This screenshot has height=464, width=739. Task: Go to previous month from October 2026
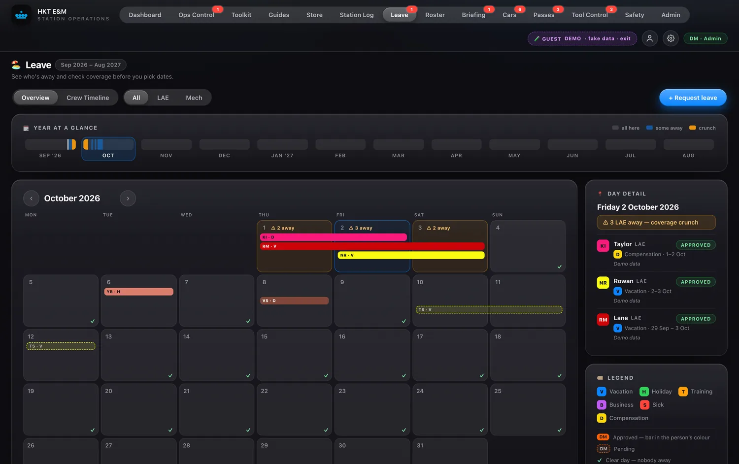coord(31,199)
